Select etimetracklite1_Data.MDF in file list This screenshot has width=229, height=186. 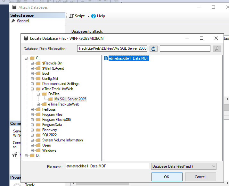click(x=129, y=58)
